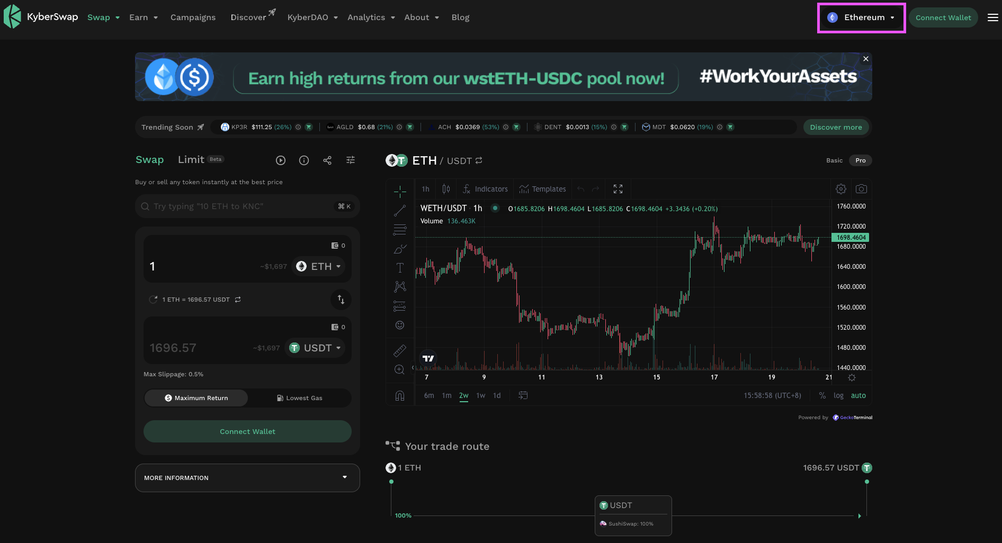This screenshot has height=543, width=1002.
Task: Click the Discover more button
Action: pos(836,127)
